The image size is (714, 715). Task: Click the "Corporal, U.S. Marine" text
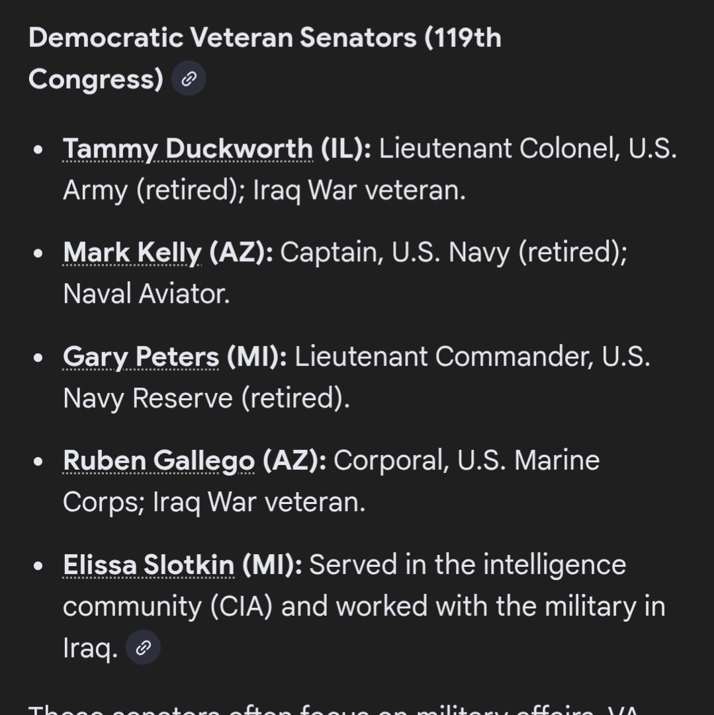(467, 460)
